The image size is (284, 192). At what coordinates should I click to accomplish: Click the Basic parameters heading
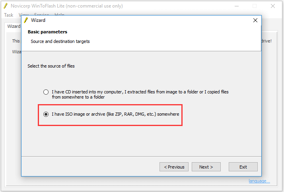click(47, 32)
